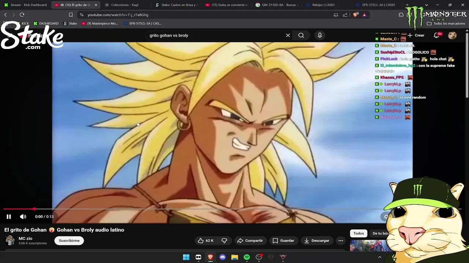The image size is (469, 263).
Task: Open the extensions puzzle icon
Action: tap(401, 15)
